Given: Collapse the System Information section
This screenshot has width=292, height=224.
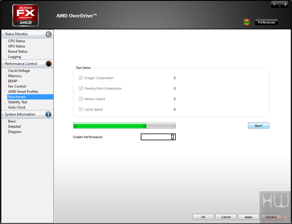Looking at the screenshot, I should 3,115.
